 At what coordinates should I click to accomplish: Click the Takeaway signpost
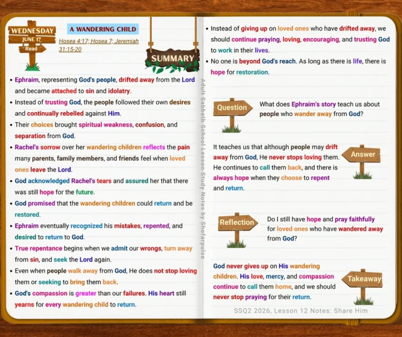(362, 287)
